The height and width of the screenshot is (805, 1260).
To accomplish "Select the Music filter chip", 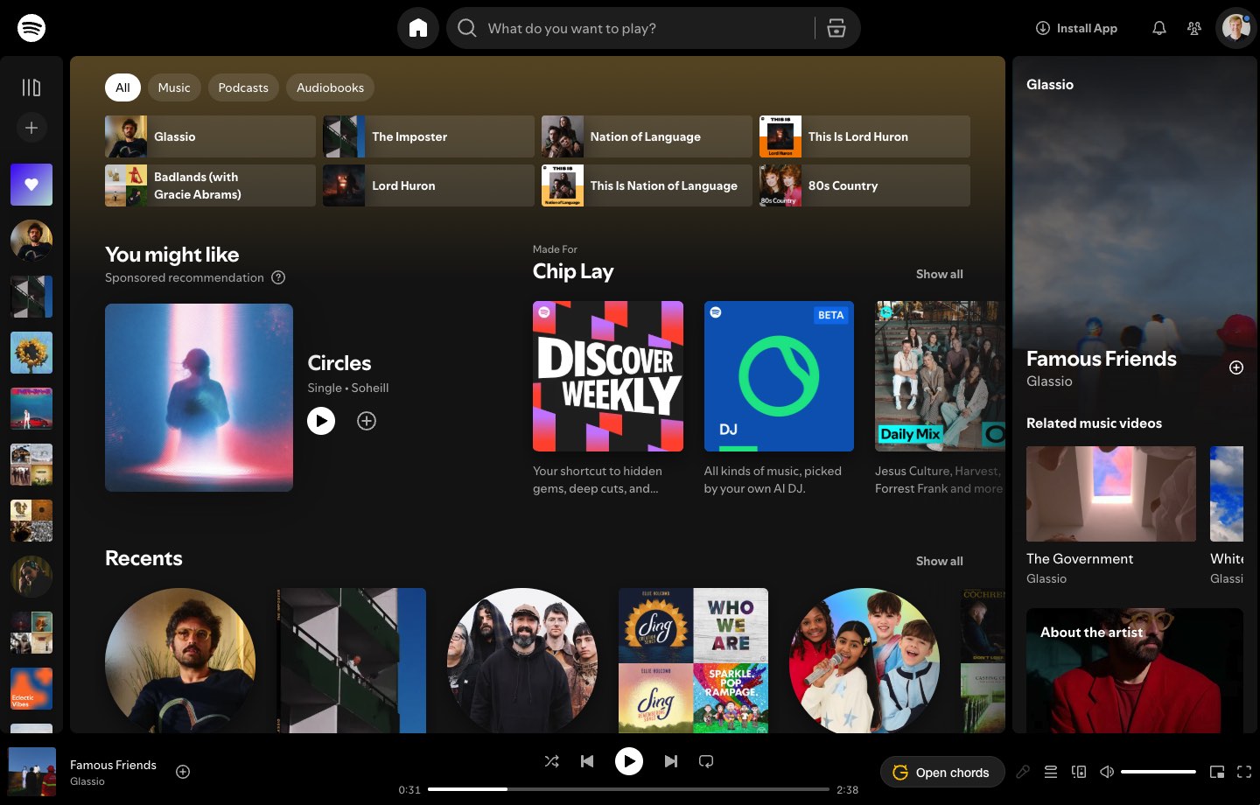I will 174,87.
